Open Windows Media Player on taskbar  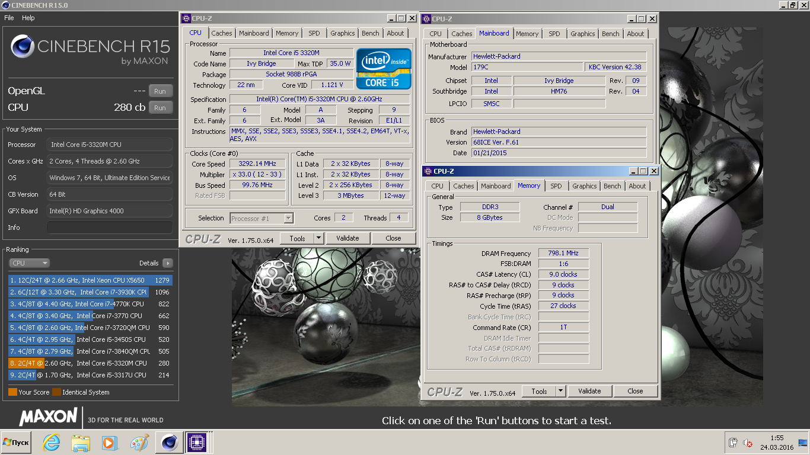point(109,443)
